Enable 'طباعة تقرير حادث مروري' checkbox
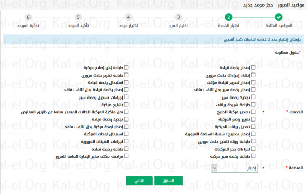Screen dimensions: 307x194 [x=126, y=75]
